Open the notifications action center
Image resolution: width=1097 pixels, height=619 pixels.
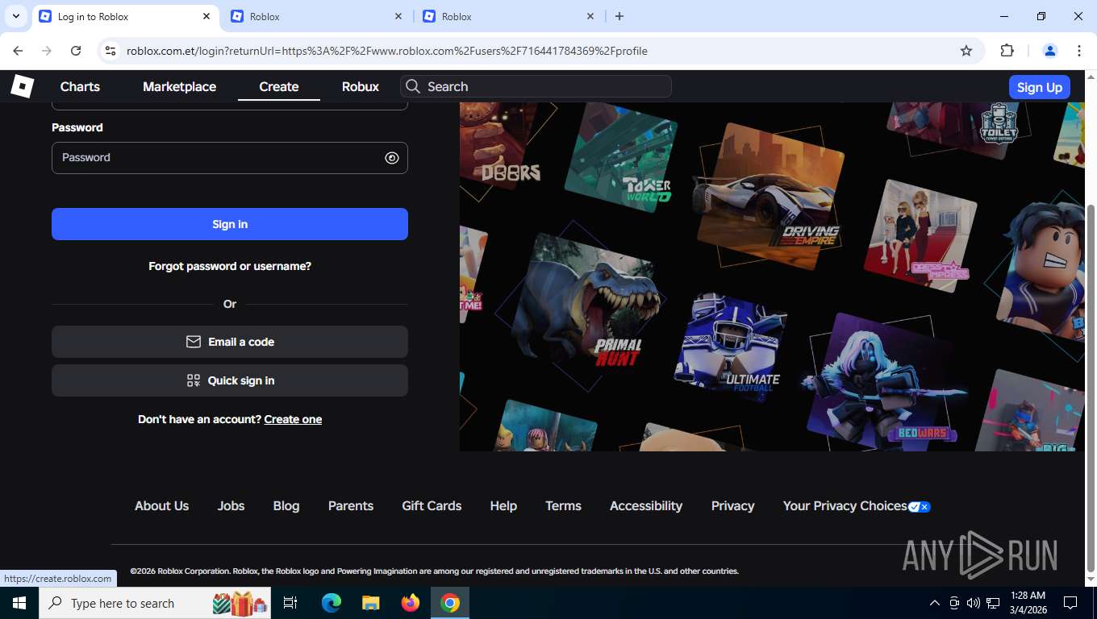(x=1070, y=603)
